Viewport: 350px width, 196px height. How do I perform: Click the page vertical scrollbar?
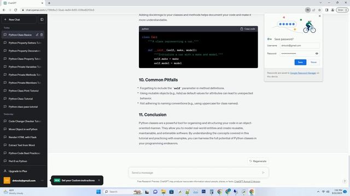pyautogui.click(x=348, y=171)
